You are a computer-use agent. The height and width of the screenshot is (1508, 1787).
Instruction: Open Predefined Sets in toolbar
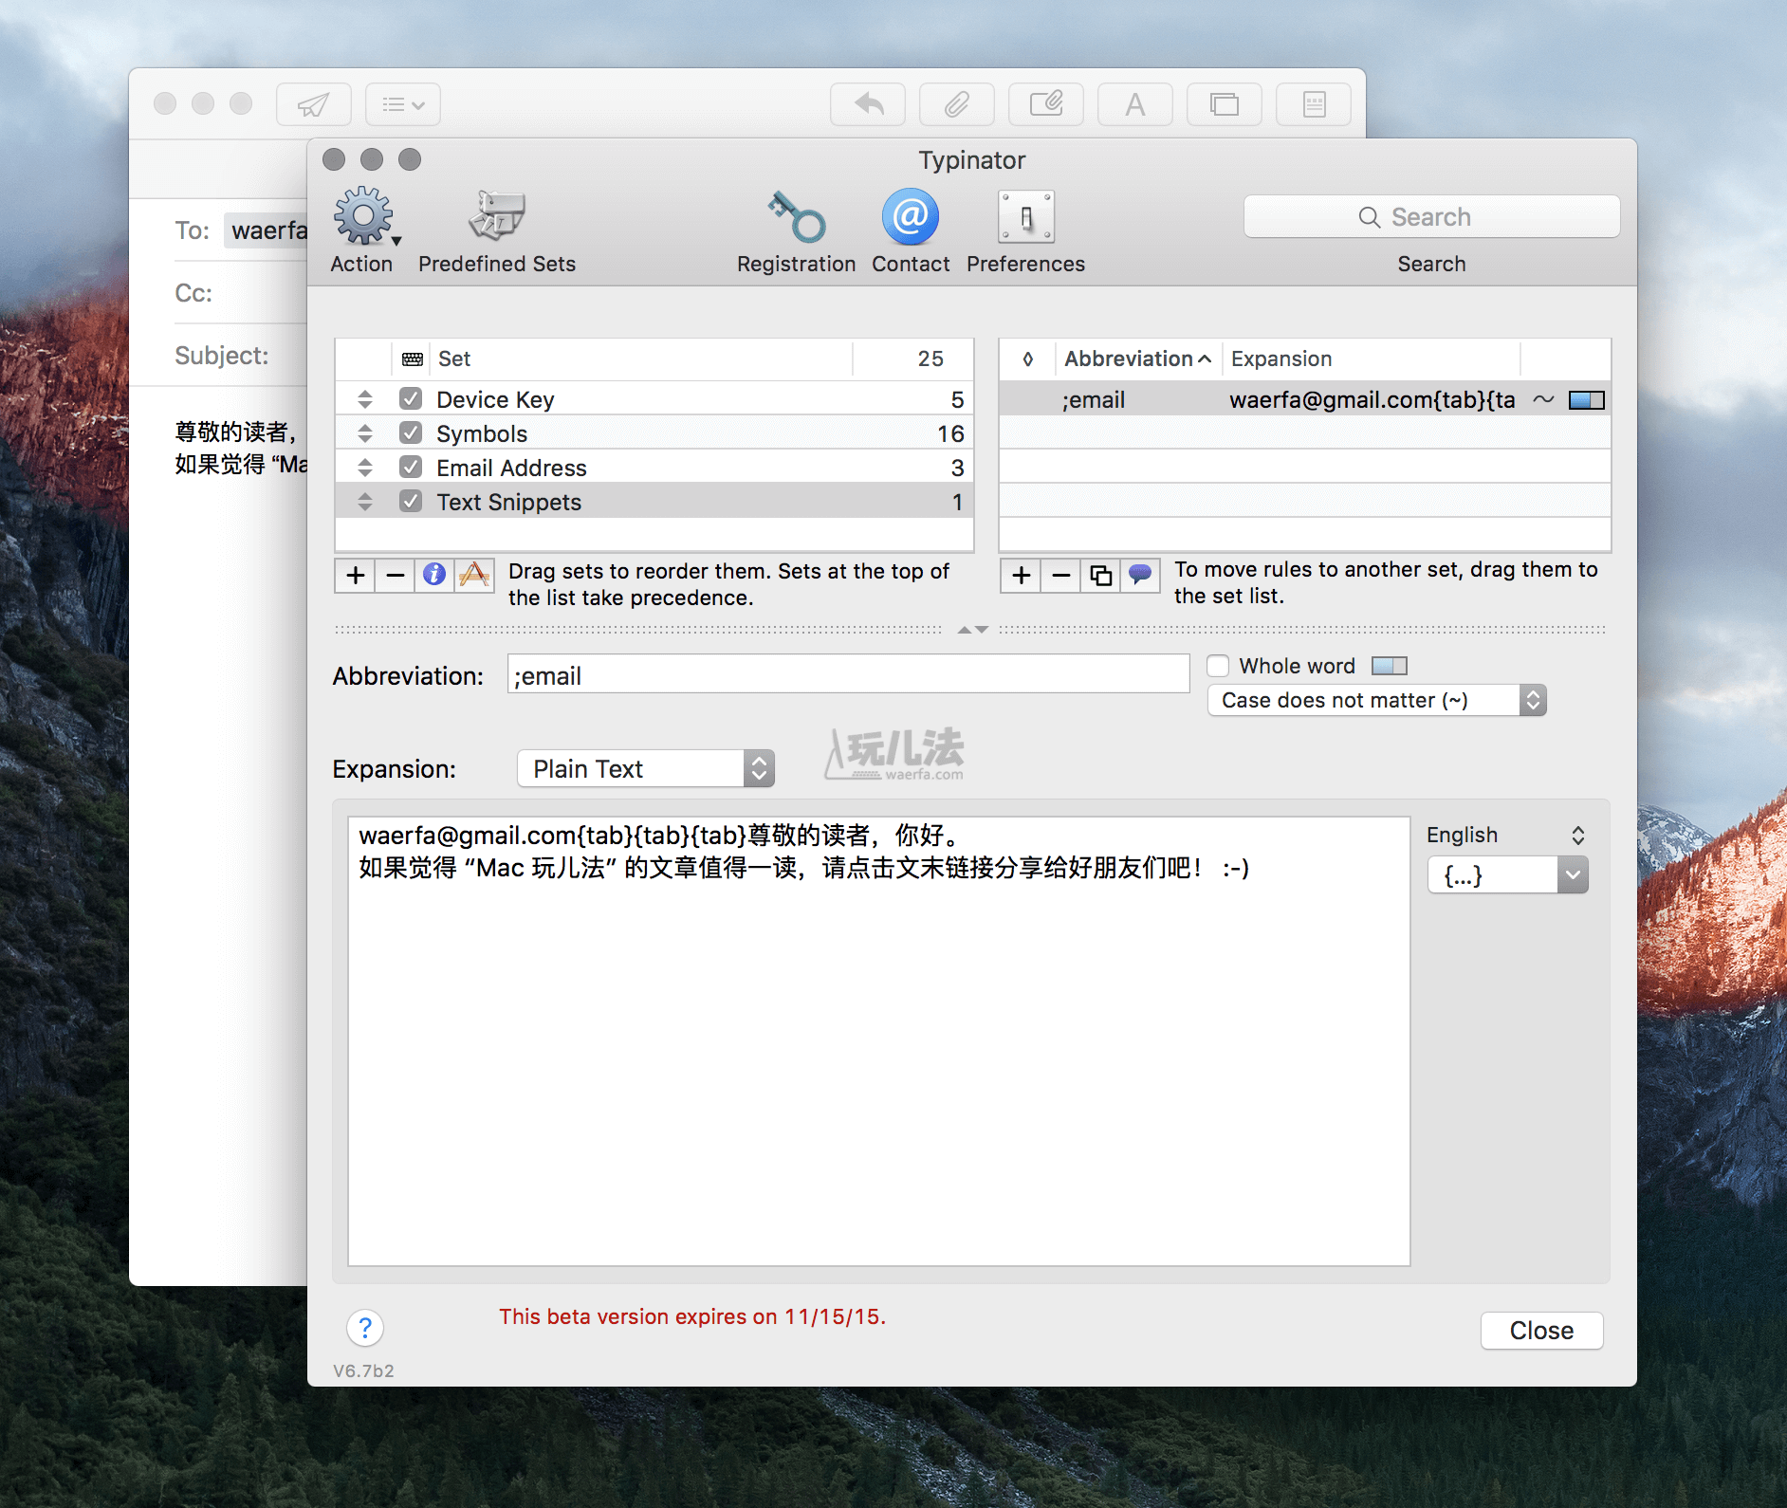pyautogui.click(x=496, y=215)
